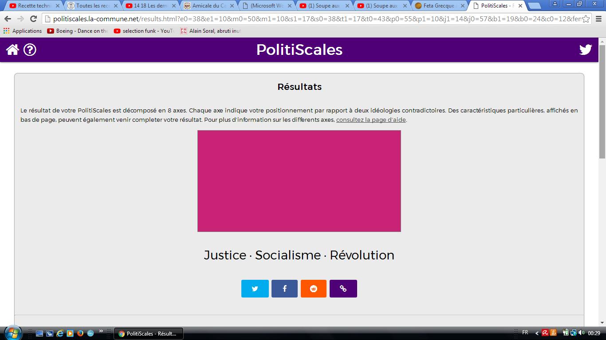The image size is (606, 340).
Task: Switch to Amicale du Ce tab
Action: [208, 6]
